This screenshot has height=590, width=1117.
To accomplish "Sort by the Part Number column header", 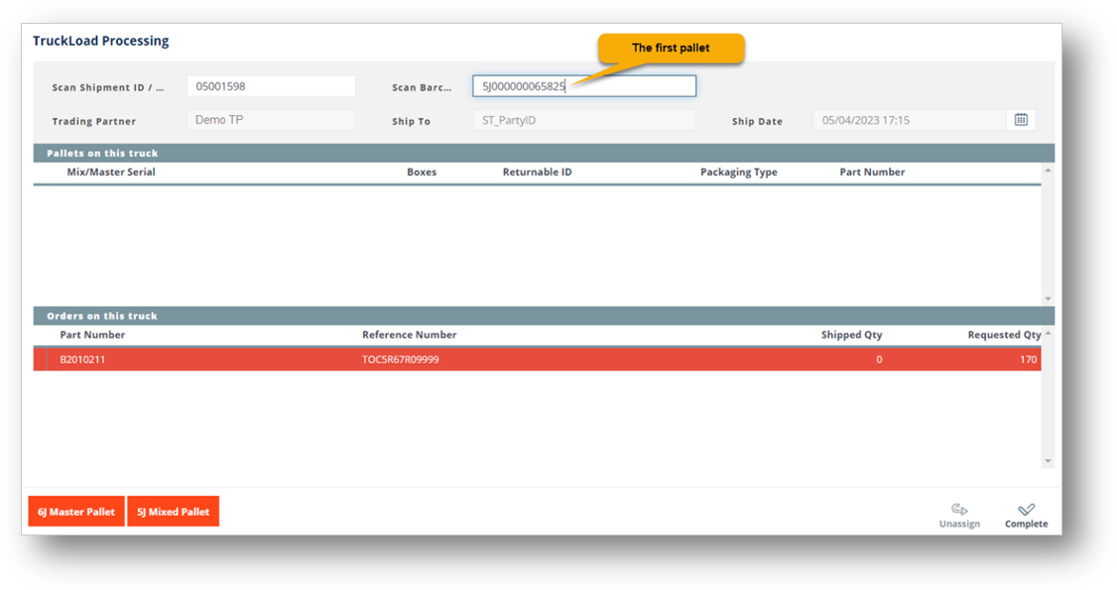I will [92, 334].
